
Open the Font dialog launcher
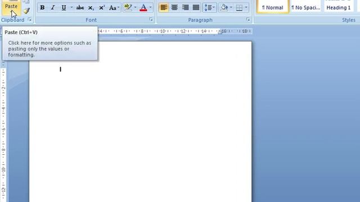click(x=151, y=20)
